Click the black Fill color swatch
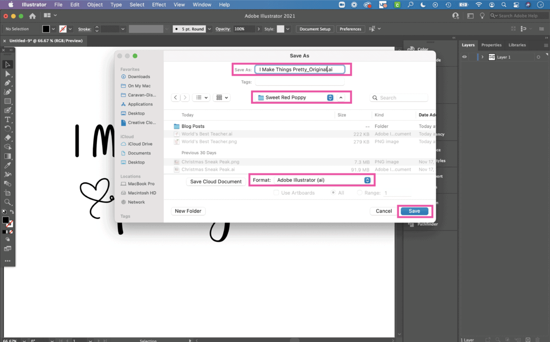The width and height of the screenshot is (550, 342). 6,219
